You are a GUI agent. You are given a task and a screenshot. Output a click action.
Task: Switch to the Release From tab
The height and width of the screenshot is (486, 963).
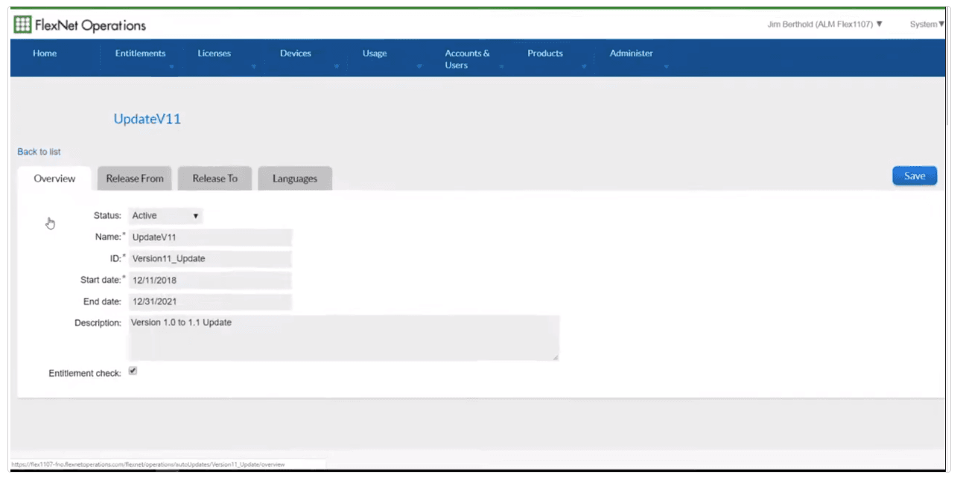(x=135, y=179)
